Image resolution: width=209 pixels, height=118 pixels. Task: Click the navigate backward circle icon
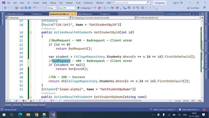tap(5, 8)
